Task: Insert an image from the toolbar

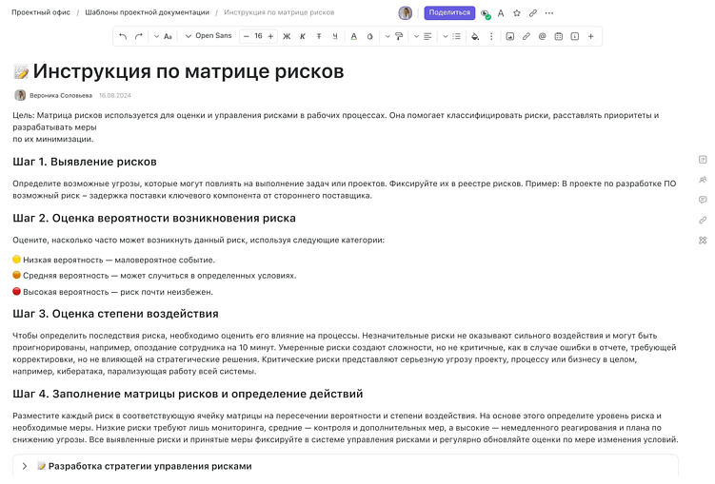Action: click(509, 36)
